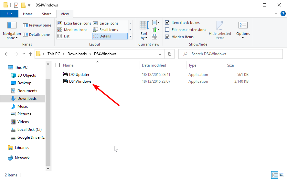Click the DS4Updater gamepad icon
Viewport: 287px width, 179px height.
pyautogui.click(x=65, y=74)
